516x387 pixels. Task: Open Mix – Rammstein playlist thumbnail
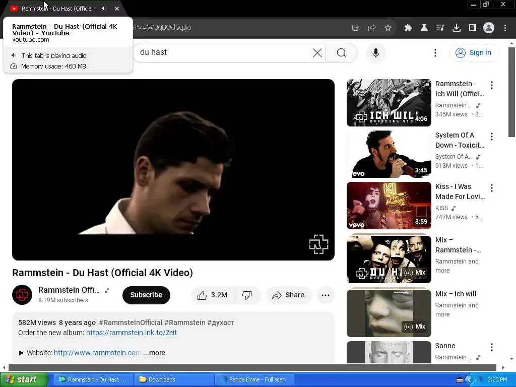point(389,259)
